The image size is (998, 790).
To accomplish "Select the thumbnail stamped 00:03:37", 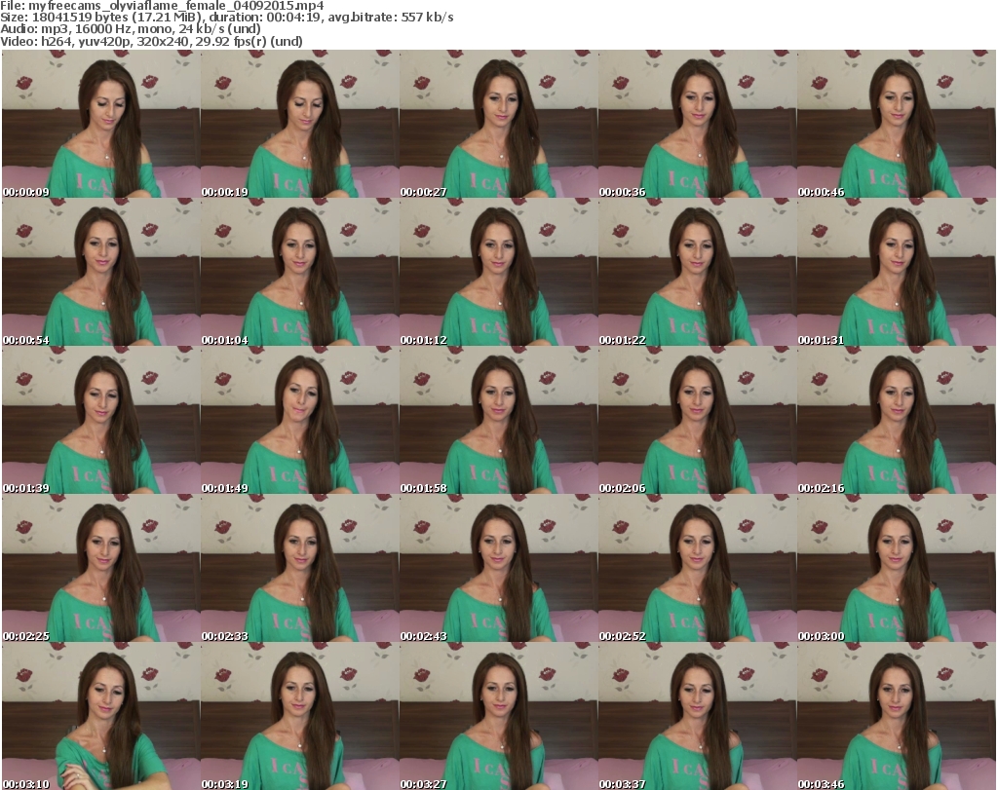I will 697,716.
